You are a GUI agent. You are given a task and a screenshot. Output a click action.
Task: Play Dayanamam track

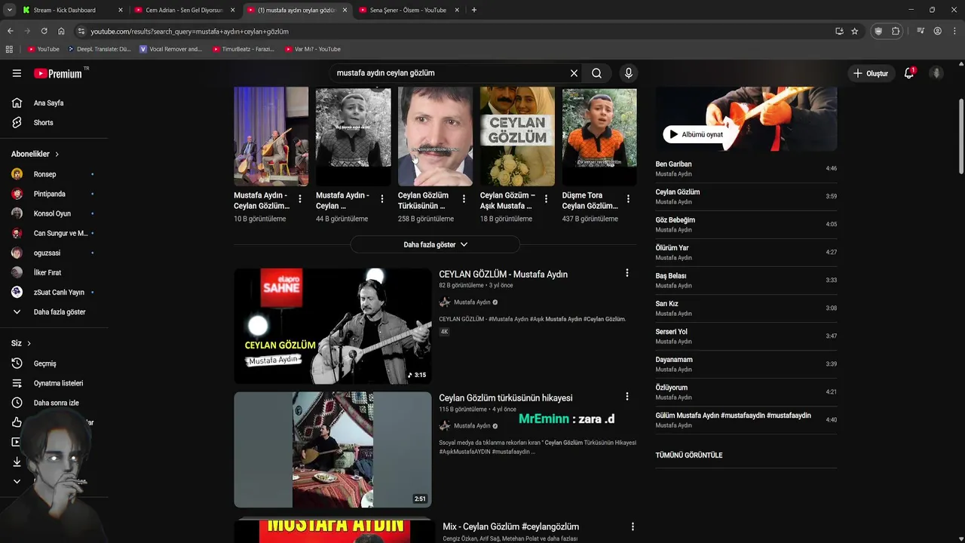pos(746,364)
